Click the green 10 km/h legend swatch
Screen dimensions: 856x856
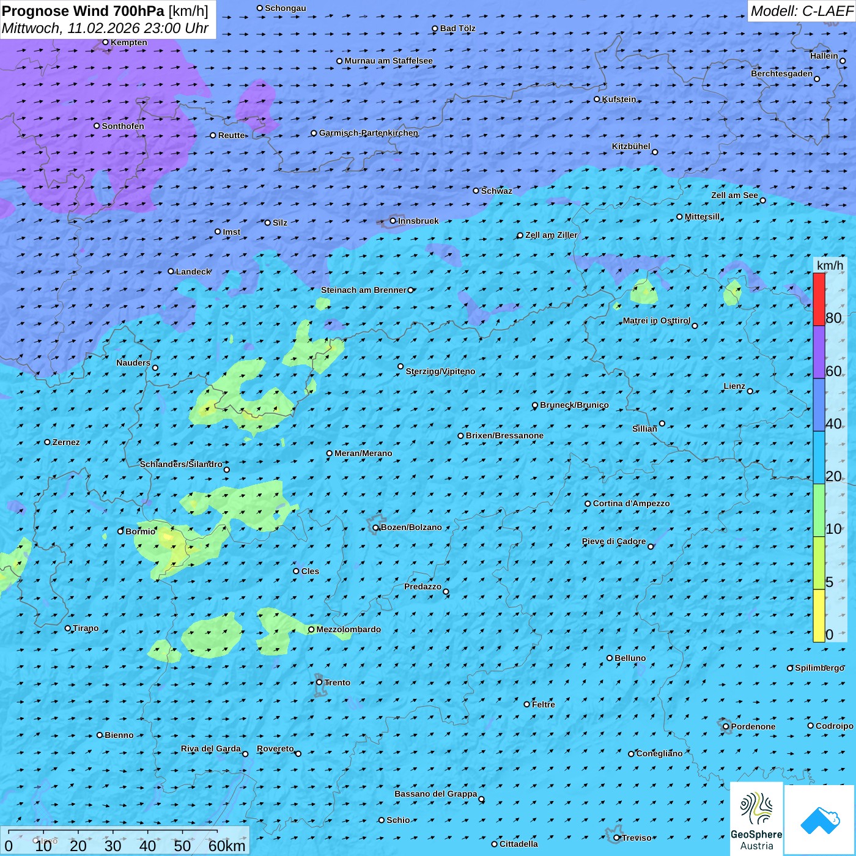click(x=819, y=510)
